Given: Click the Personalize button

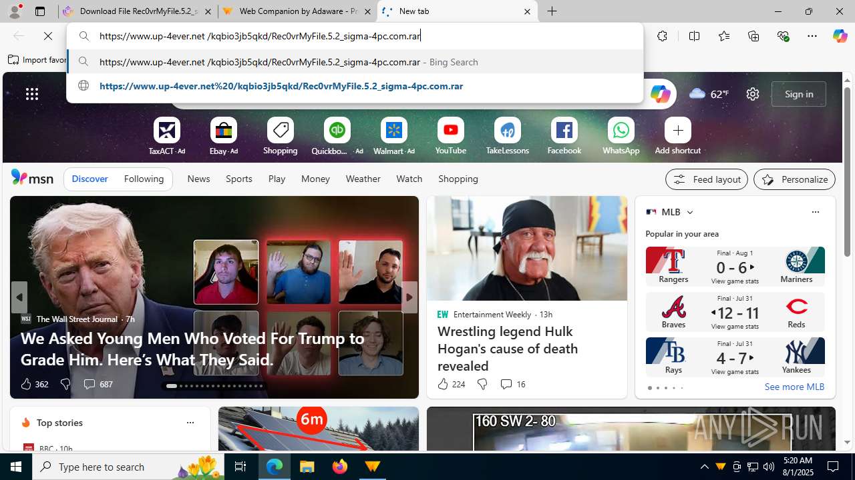Looking at the screenshot, I should [x=794, y=179].
